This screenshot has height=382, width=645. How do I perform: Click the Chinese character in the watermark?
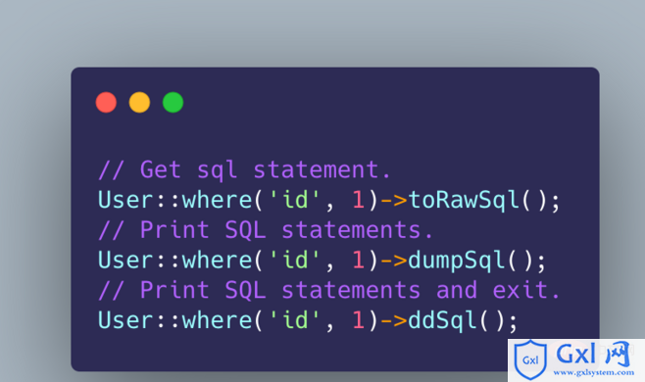[x=618, y=354]
